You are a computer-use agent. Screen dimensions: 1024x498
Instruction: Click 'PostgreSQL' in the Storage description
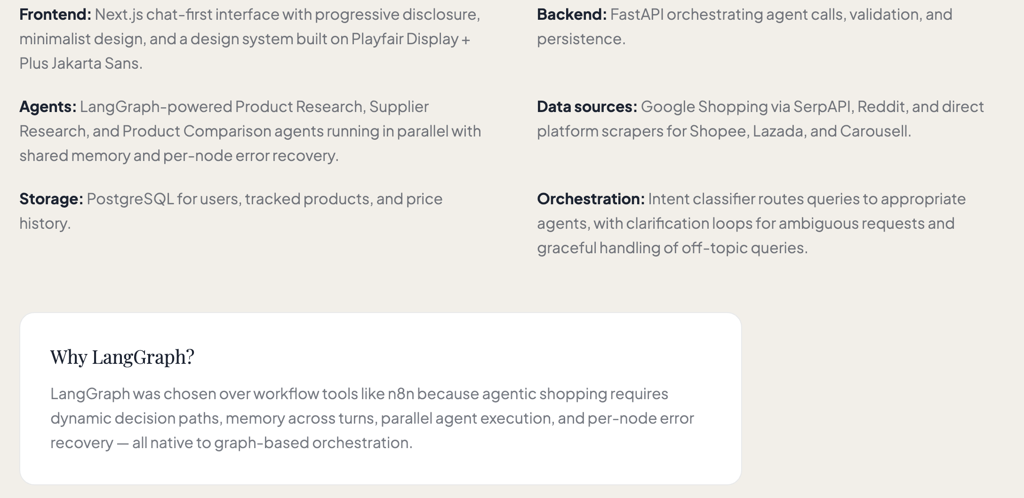pos(130,199)
